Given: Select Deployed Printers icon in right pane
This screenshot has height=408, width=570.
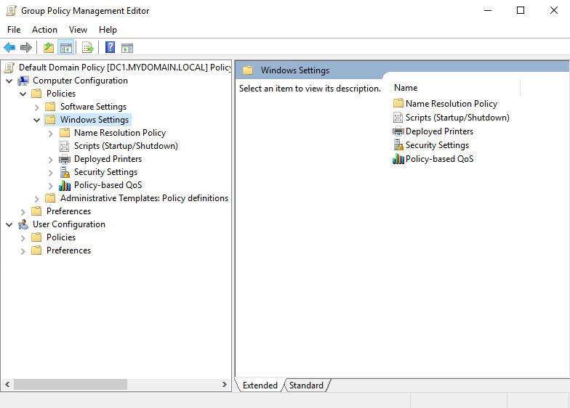Looking at the screenshot, I should click(398, 131).
